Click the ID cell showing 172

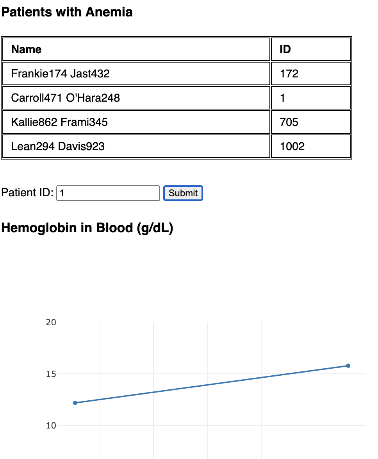click(x=289, y=74)
